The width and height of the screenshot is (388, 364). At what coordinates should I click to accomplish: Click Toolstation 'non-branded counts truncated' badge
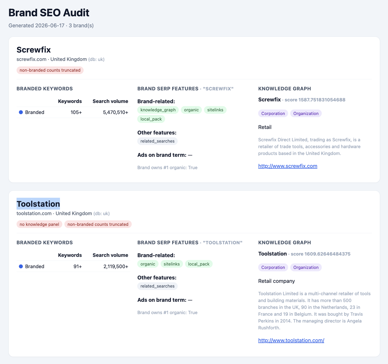point(98,224)
